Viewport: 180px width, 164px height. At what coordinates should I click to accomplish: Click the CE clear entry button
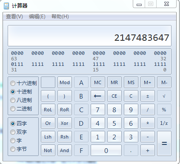[114, 96]
